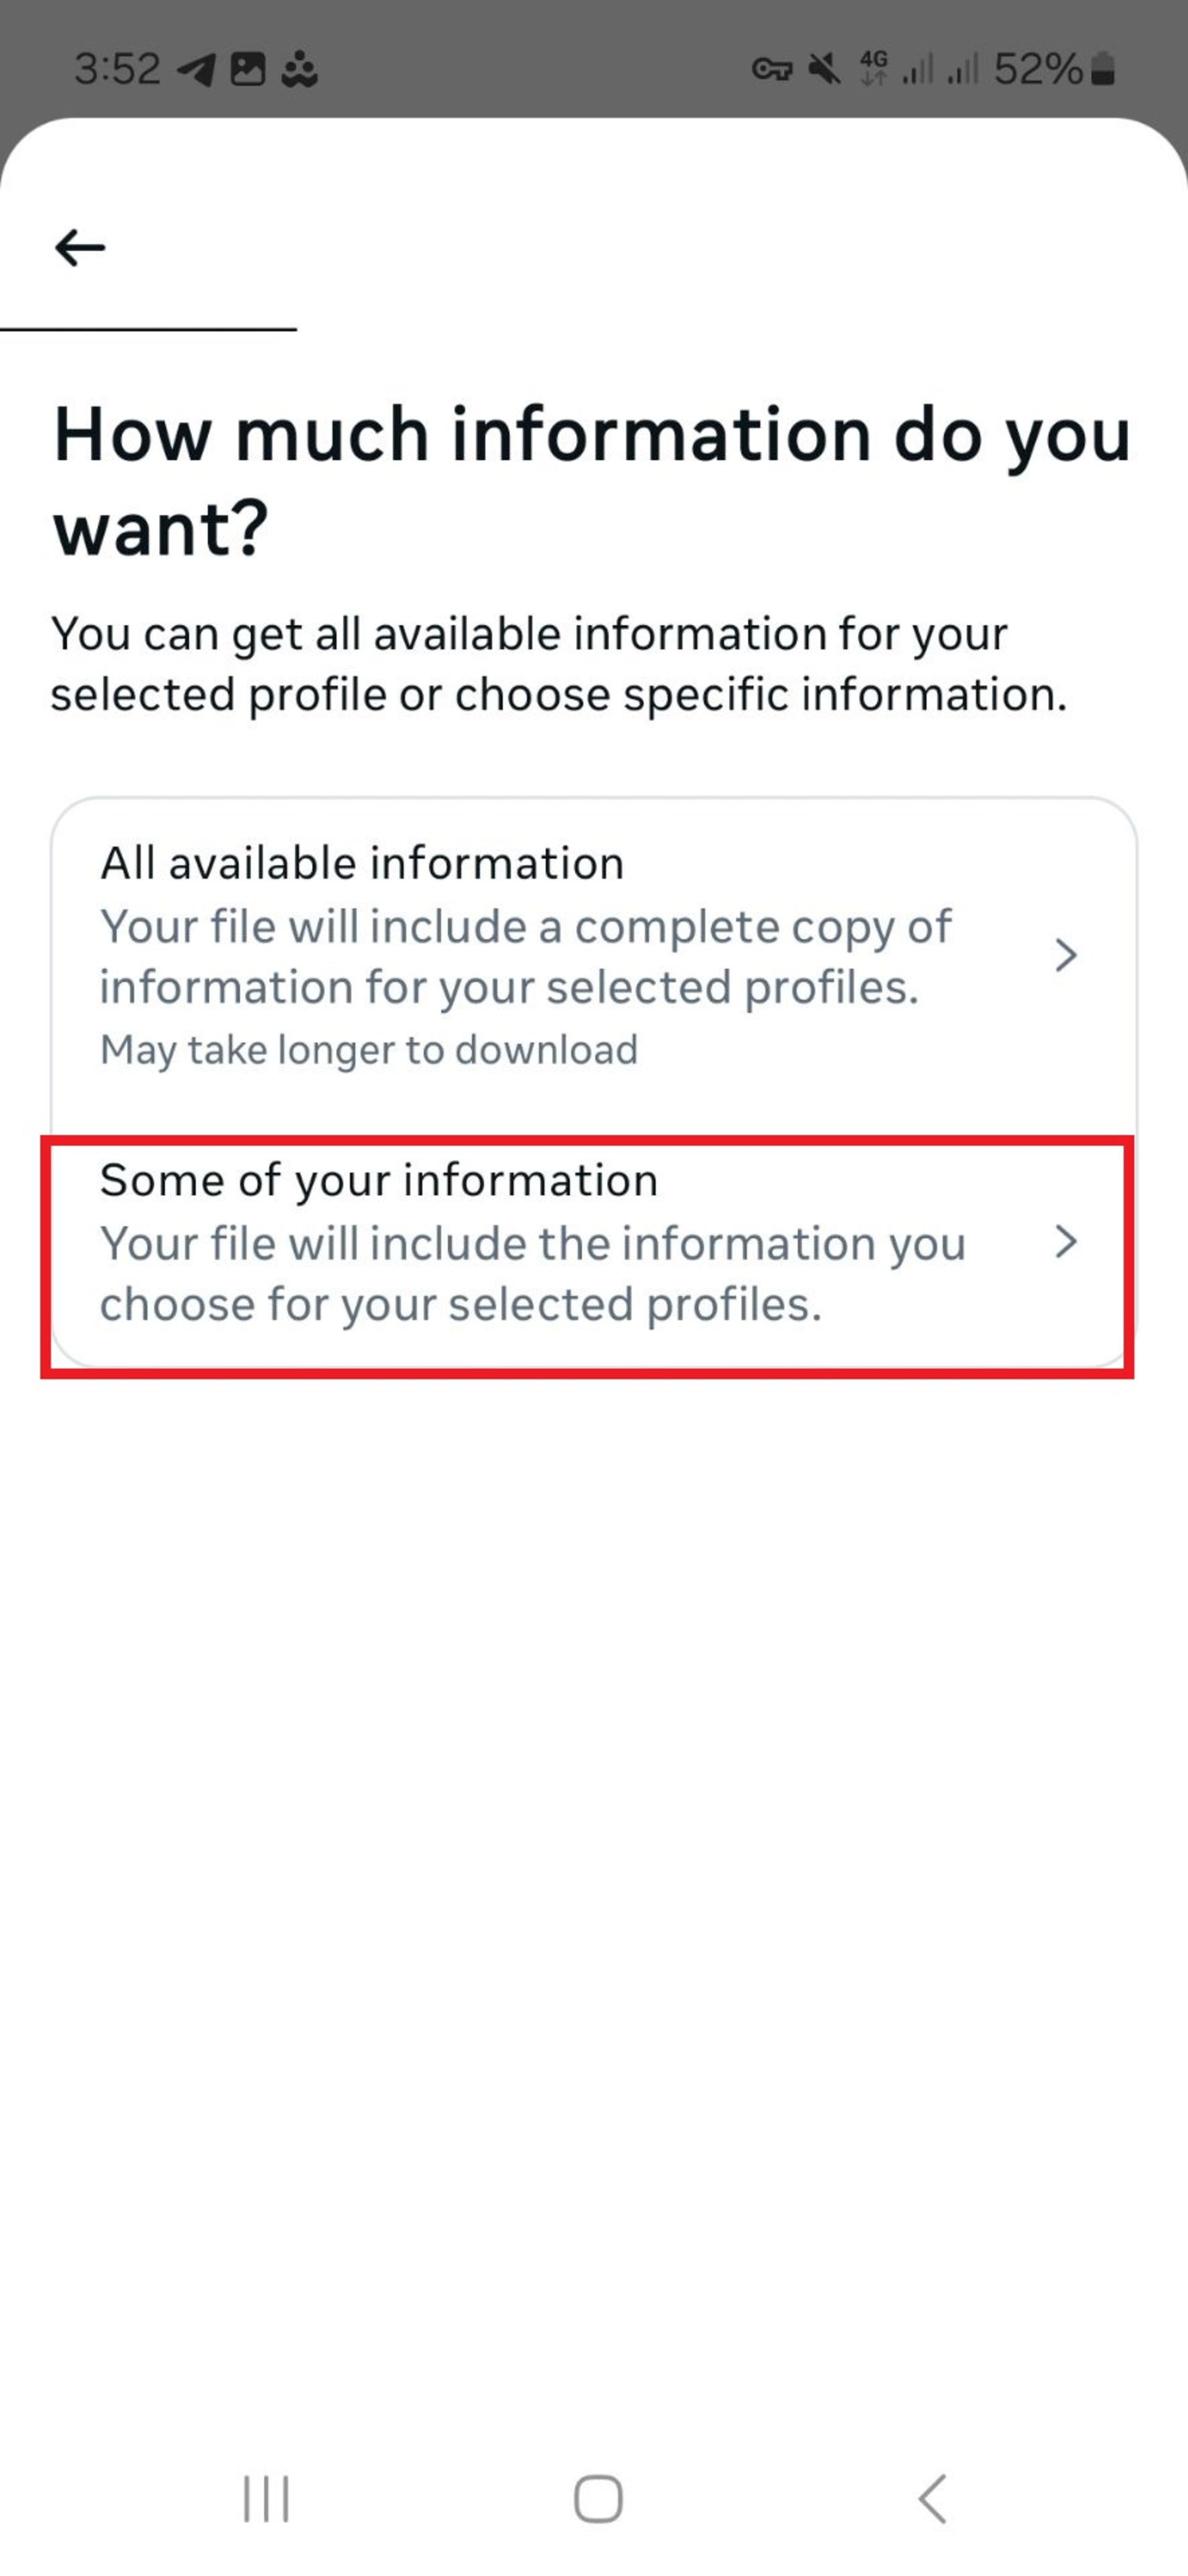Select the All available information title
The height and width of the screenshot is (2576, 1188).
[x=362, y=863]
